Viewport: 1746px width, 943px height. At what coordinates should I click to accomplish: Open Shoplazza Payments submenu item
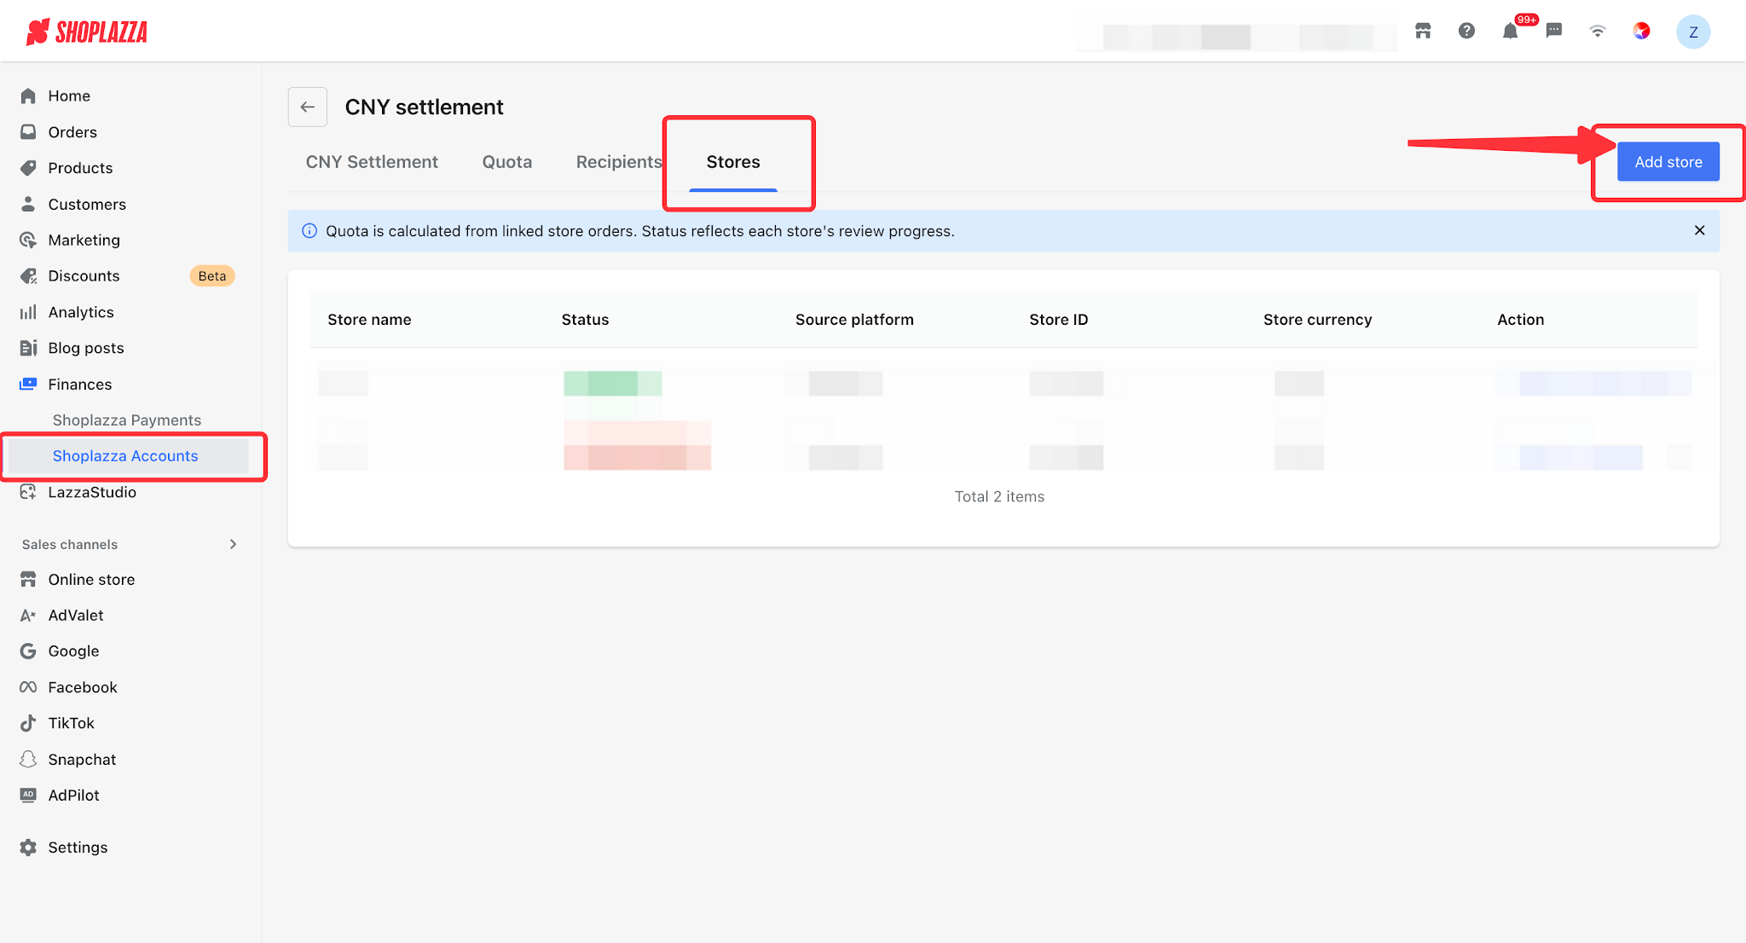point(127,420)
